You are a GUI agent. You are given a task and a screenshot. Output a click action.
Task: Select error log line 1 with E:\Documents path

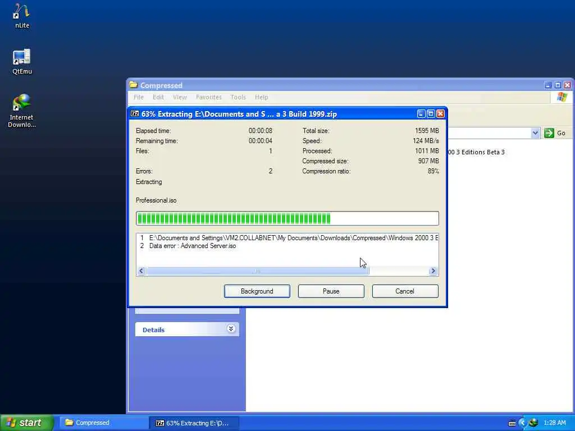click(288, 238)
